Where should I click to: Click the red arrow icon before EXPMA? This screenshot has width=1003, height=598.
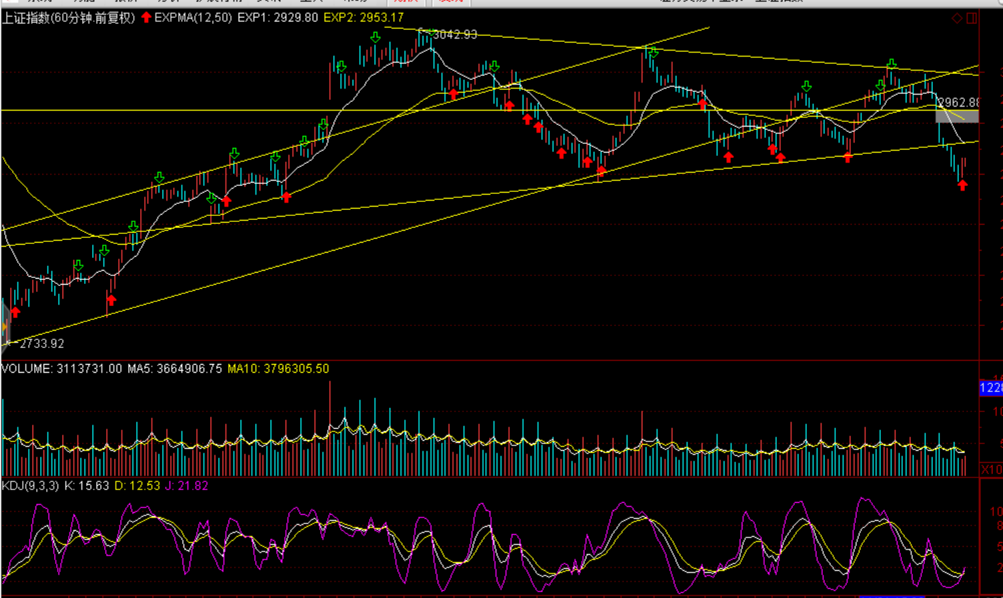coord(146,18)
